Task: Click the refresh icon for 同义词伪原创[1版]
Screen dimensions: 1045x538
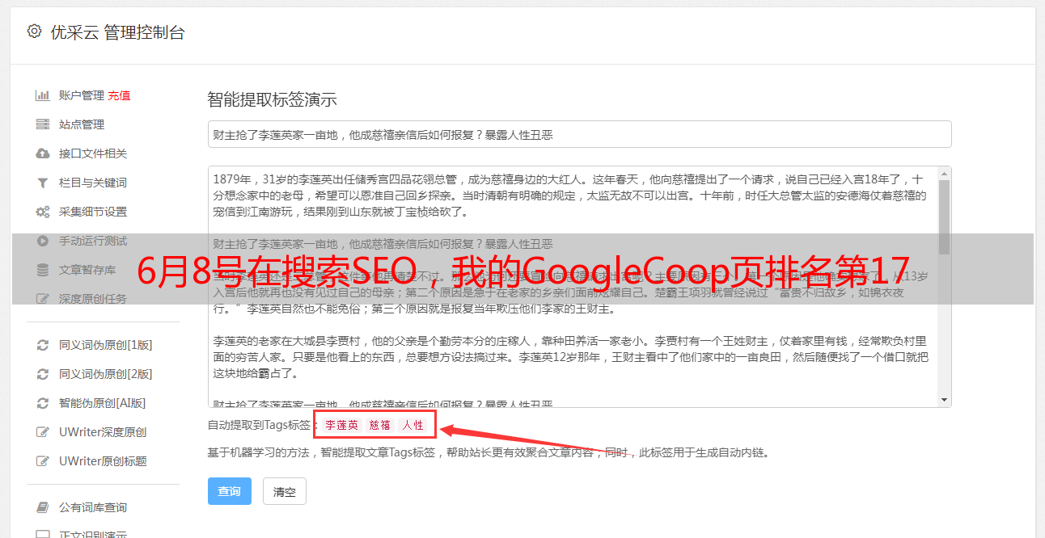Action: tap(43, 345)
